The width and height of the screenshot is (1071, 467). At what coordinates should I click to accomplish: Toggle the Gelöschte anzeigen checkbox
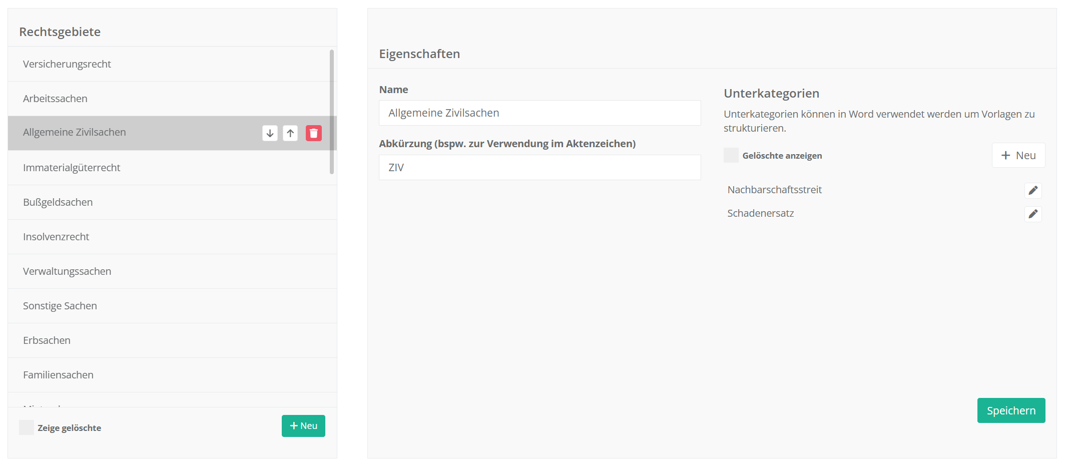tap(731, 156)
